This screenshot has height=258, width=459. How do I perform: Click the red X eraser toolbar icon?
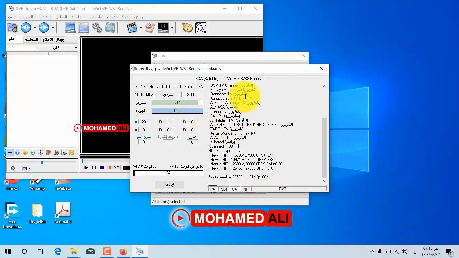coord(150,28)
